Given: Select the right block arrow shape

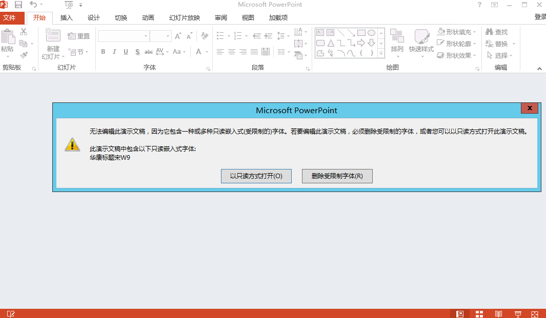Looking at the screenshot, I should point(361,43).
